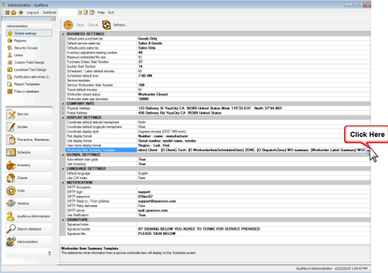Toggle the Use CJK Index value False
This screenshot has width=388, height=273.
pos(253,178)
